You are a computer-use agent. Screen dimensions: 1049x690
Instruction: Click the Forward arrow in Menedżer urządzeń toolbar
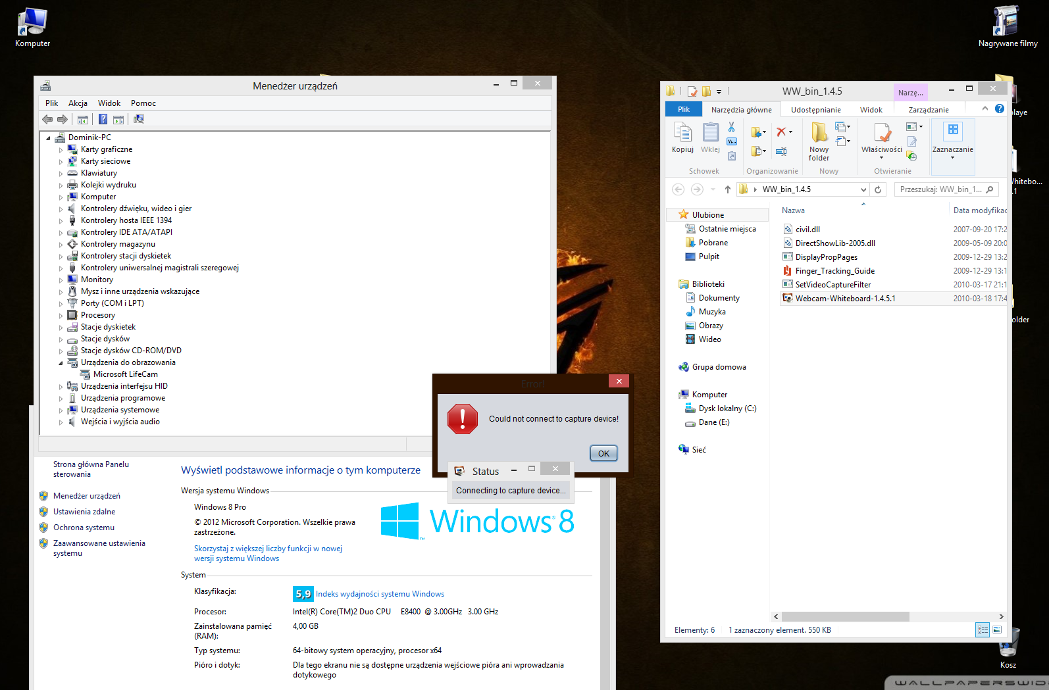[x=63, y=119]
